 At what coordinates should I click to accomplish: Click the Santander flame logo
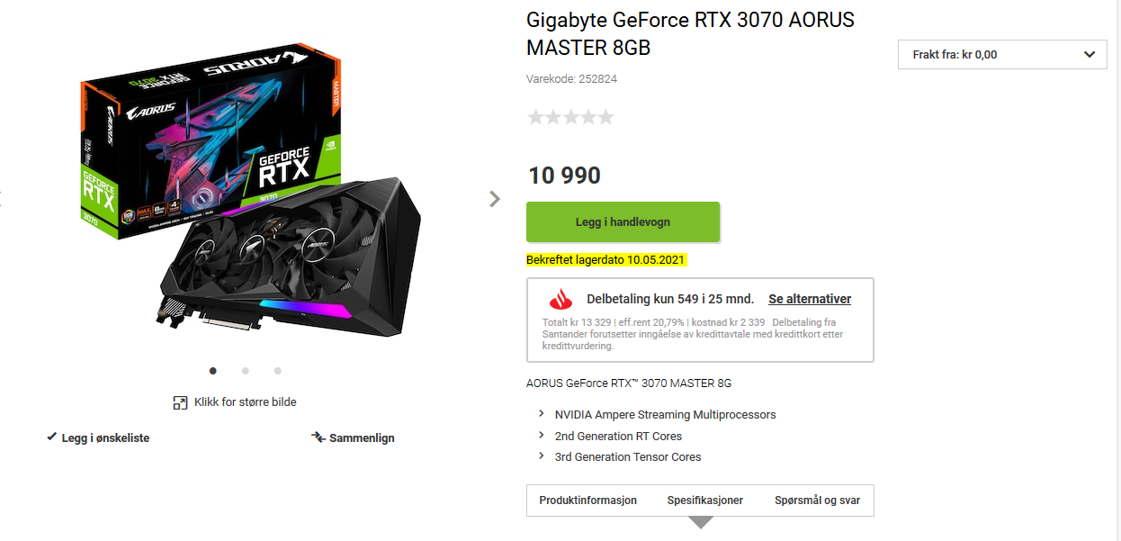click(561, 300)
